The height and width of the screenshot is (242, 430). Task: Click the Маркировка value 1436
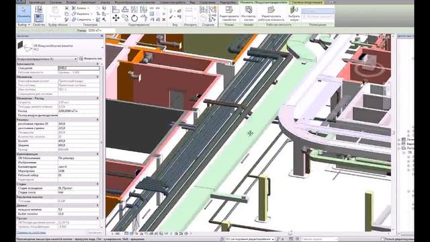[x=79, y=171]
